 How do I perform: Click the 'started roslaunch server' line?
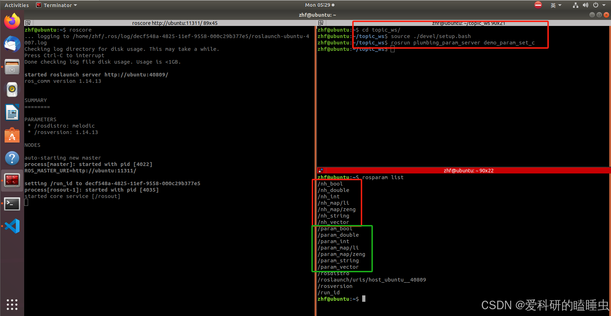pyautogui.click(x=96, y=75)
